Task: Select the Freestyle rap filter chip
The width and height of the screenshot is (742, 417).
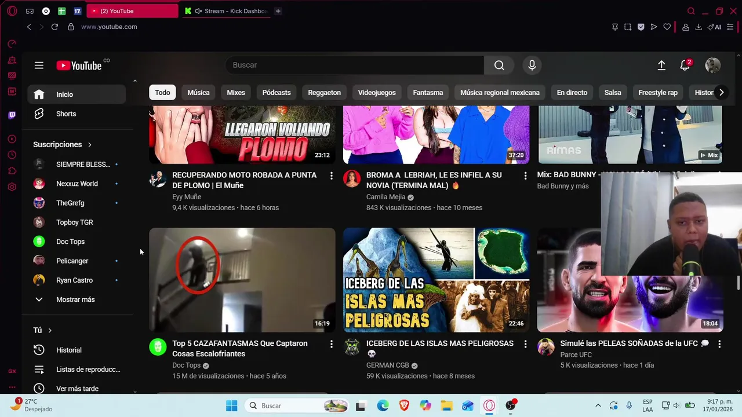Action: (657, 93)
